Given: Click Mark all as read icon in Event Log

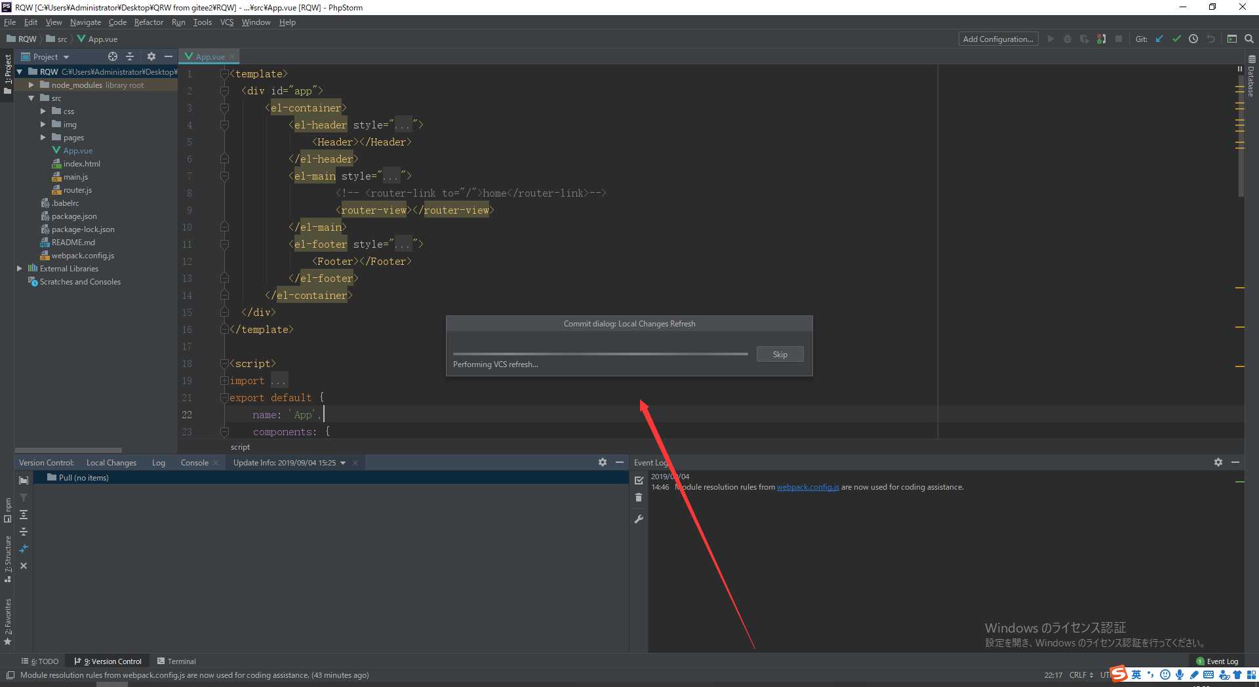Looking at the screenshot, I should point(639,481).
